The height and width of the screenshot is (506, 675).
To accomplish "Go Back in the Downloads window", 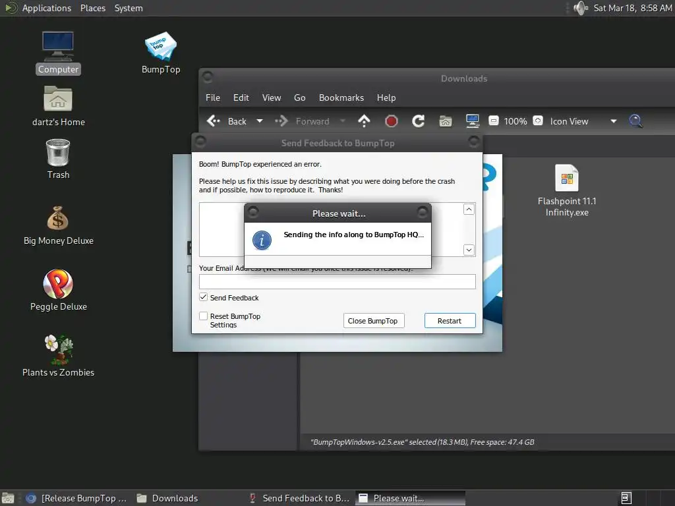I will click(x=227, y=121).
